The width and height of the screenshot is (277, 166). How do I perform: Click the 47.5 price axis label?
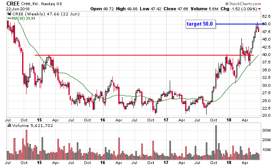pyautogui.click(x=266, y=32)
